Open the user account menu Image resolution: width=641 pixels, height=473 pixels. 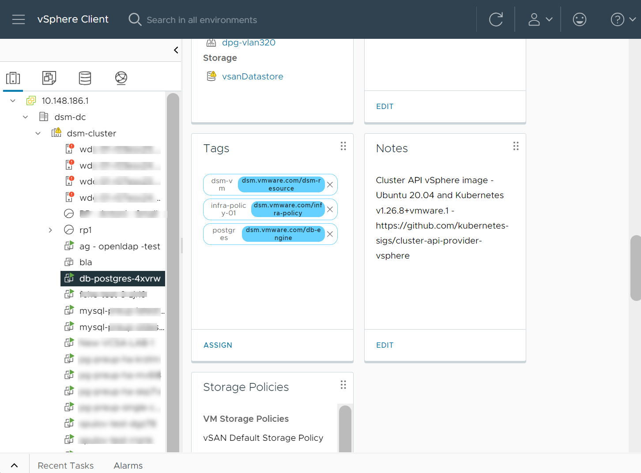point(540,19)
